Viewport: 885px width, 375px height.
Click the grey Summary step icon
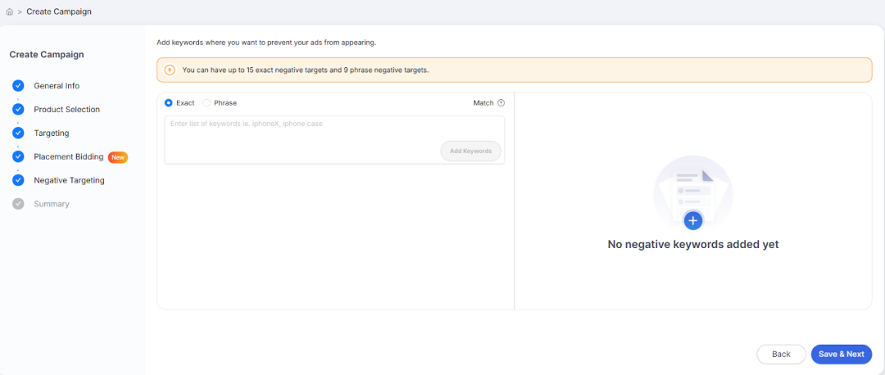[18, 204]
